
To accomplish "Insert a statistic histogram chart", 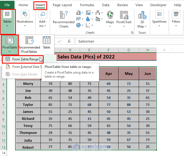I will (88, 19).
